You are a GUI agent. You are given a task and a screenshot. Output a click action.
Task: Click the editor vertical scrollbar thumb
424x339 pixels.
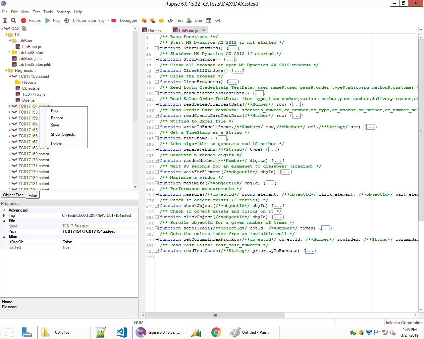point(421,130)
